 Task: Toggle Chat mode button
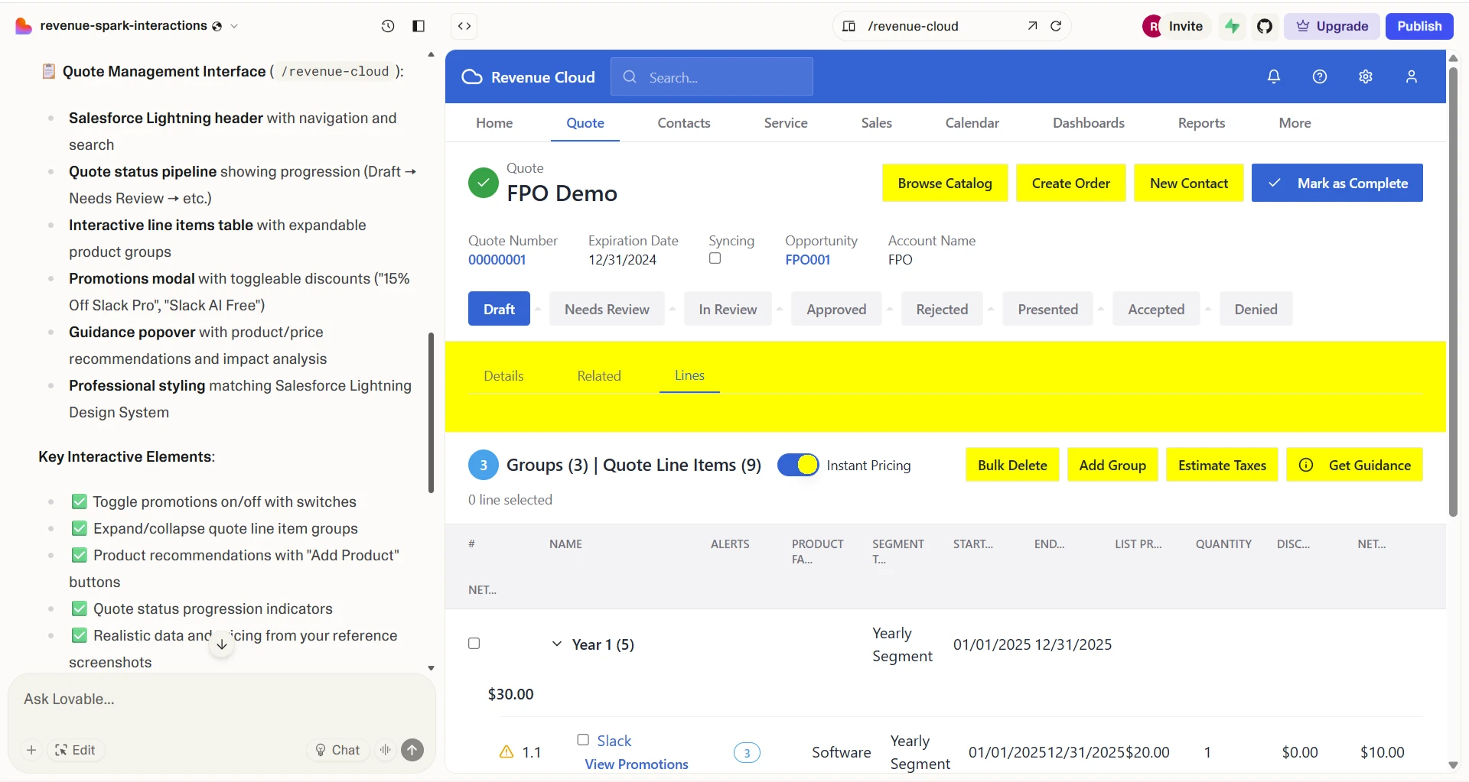point(338,750)
